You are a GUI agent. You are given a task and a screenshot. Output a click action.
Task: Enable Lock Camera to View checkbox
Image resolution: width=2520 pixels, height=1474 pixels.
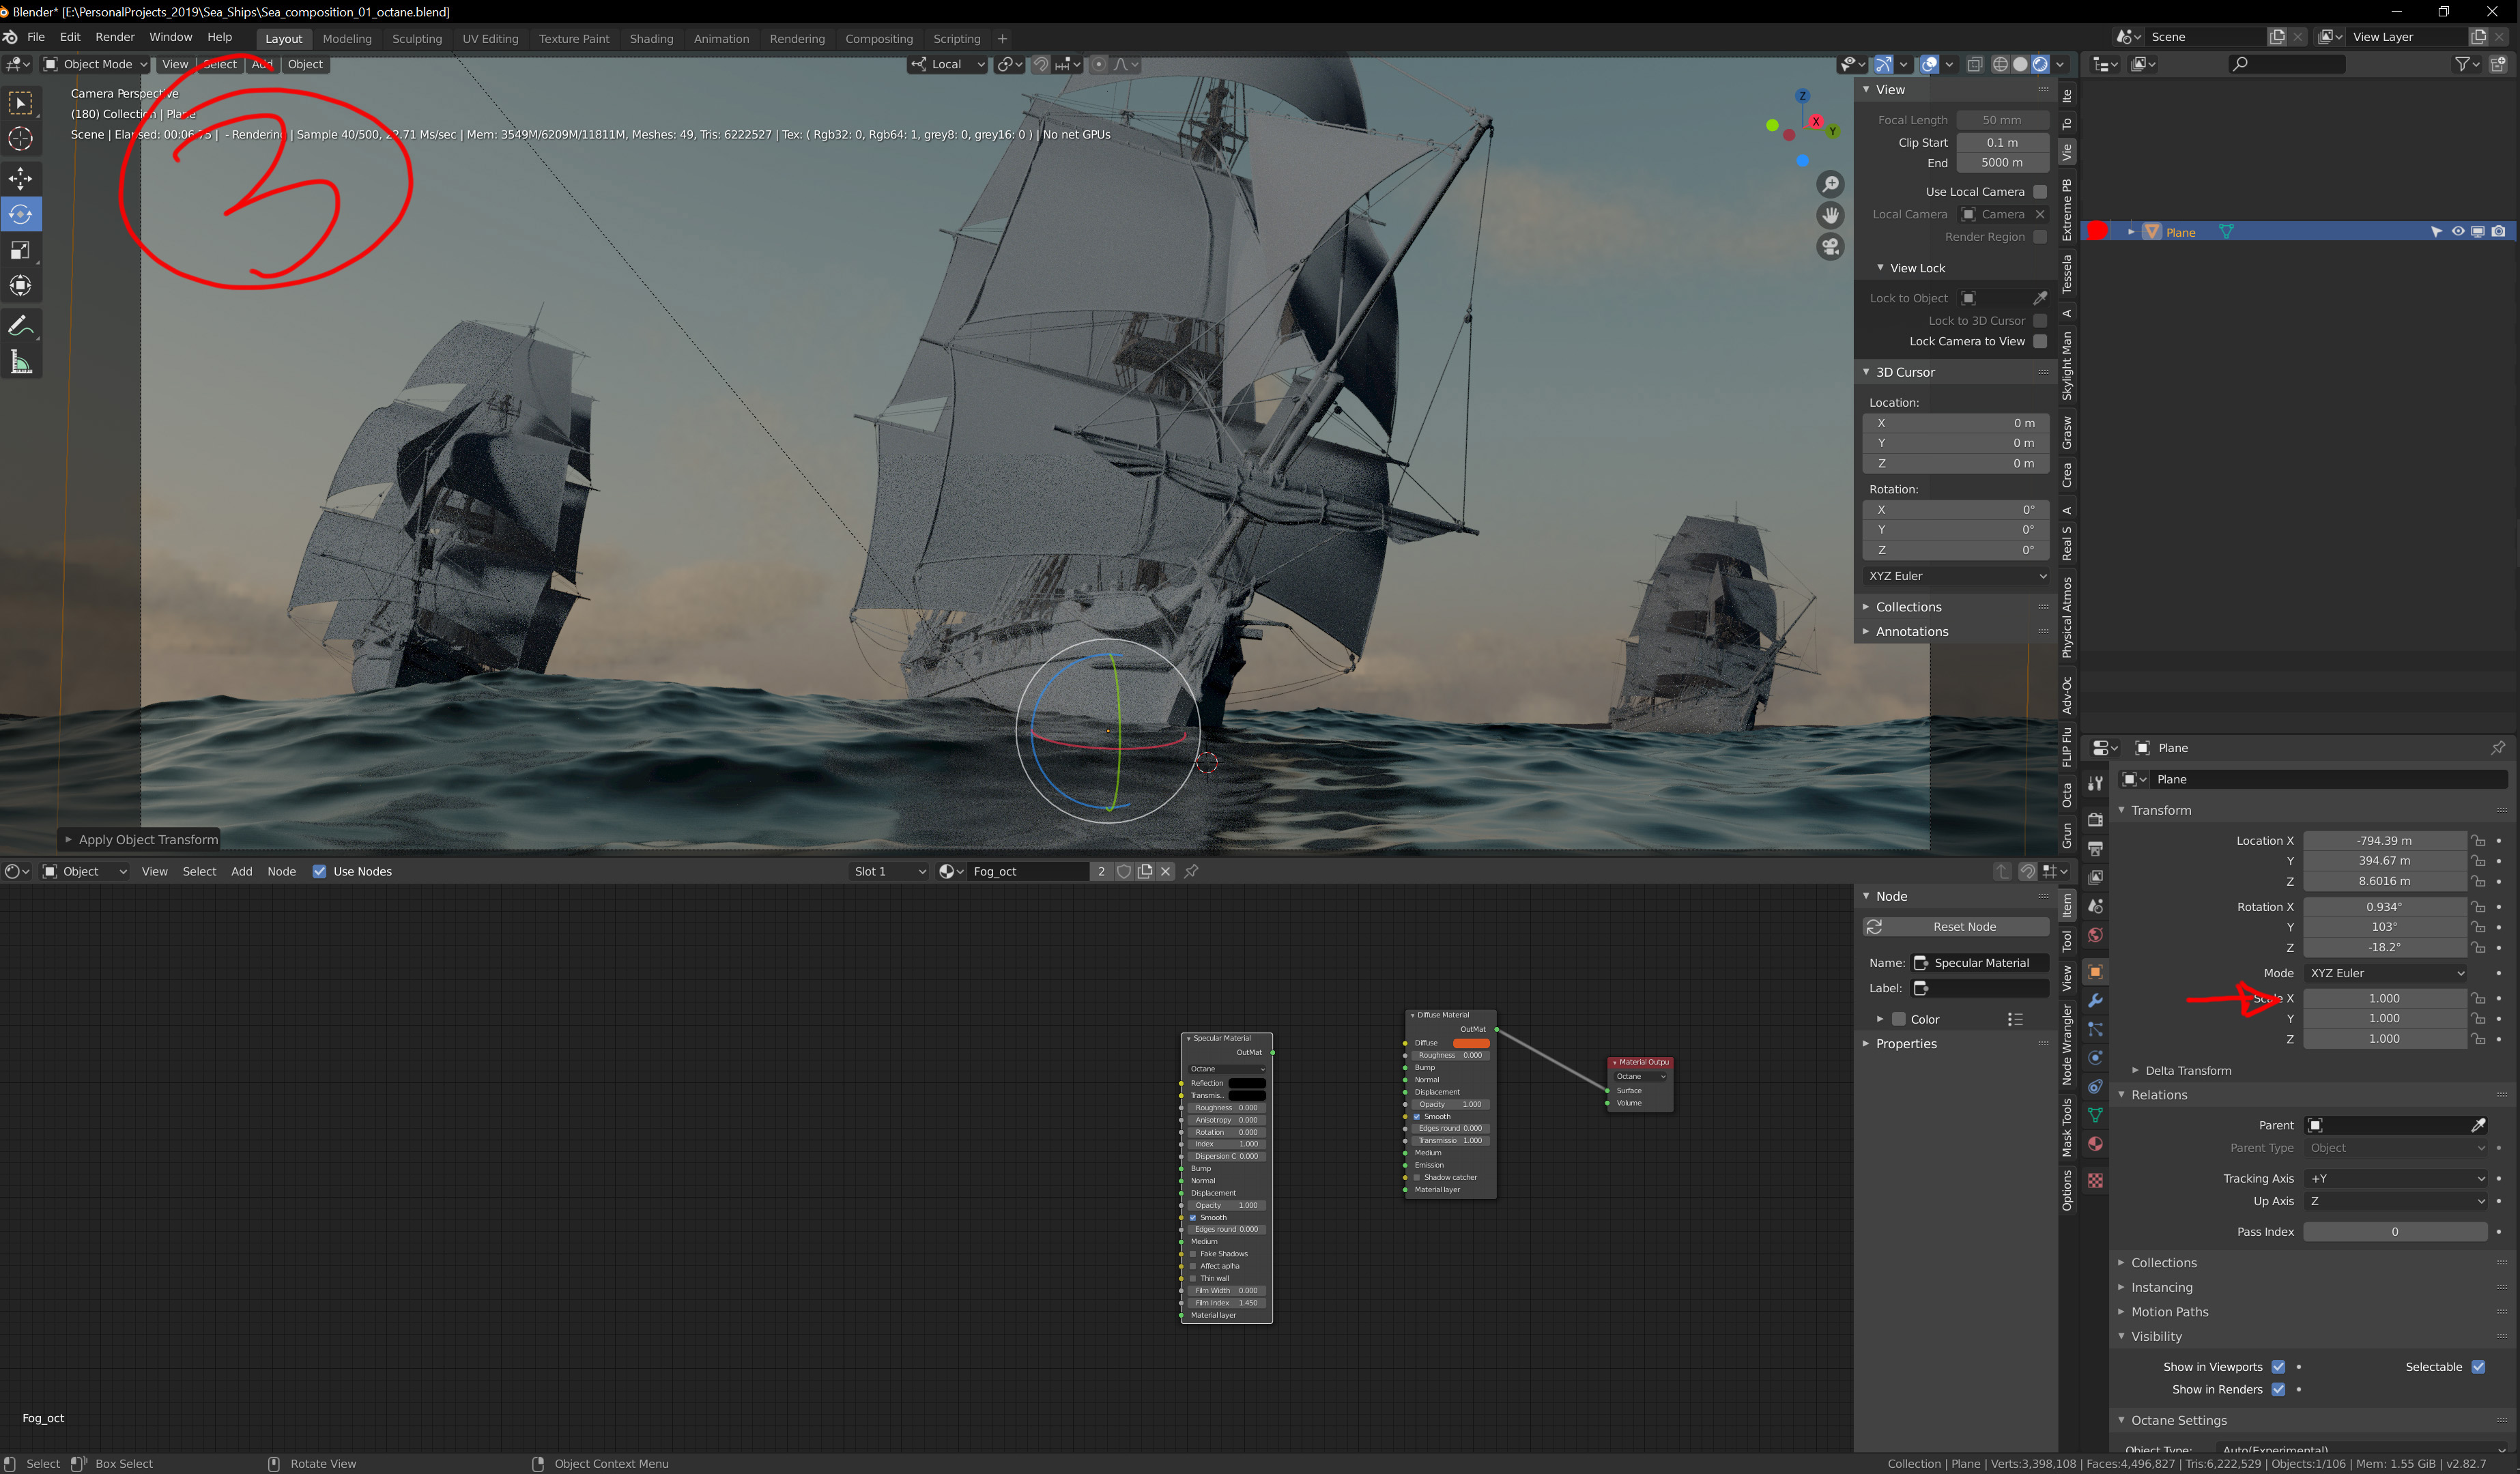click(x=2040, y=342)
